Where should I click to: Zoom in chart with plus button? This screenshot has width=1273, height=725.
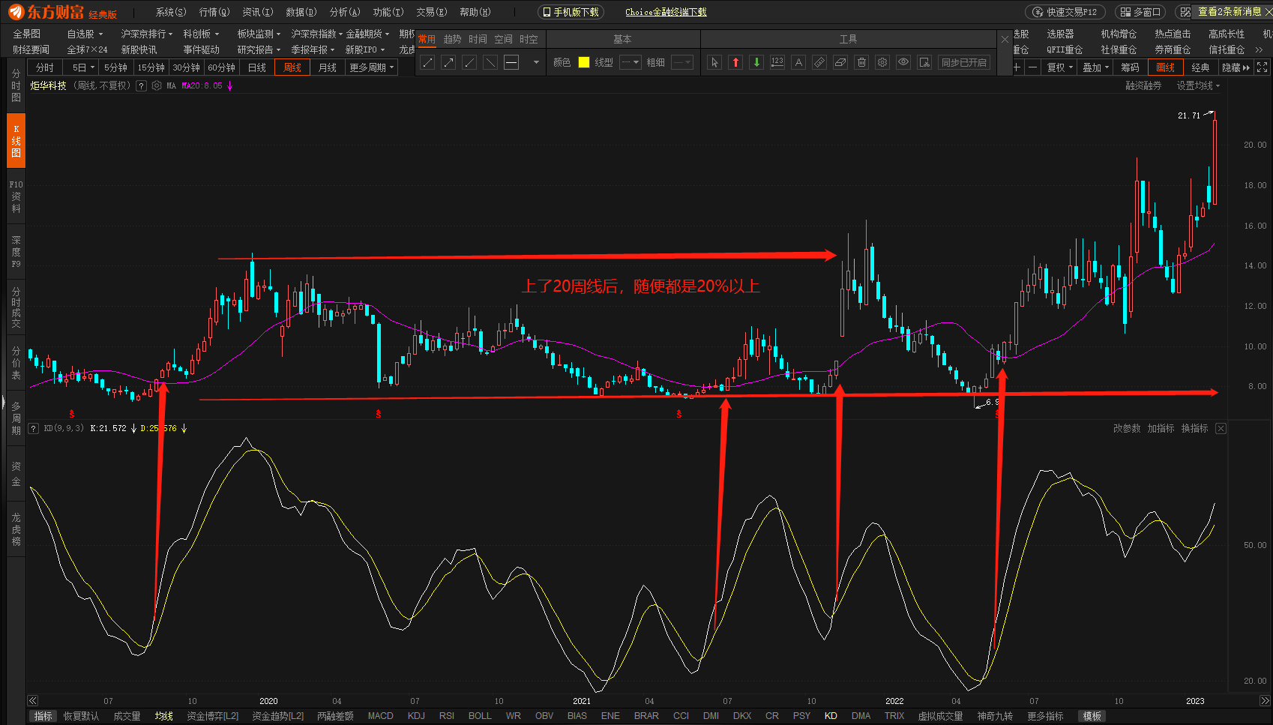coord(1017,67)
